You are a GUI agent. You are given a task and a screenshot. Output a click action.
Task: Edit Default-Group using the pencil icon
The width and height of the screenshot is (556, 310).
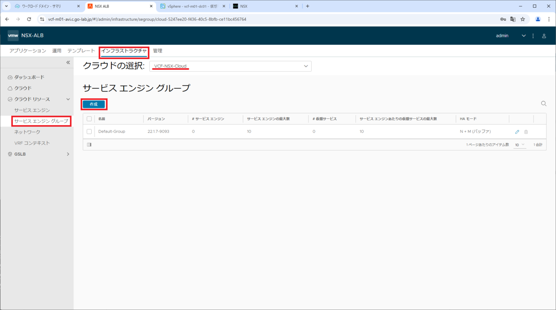518,132
